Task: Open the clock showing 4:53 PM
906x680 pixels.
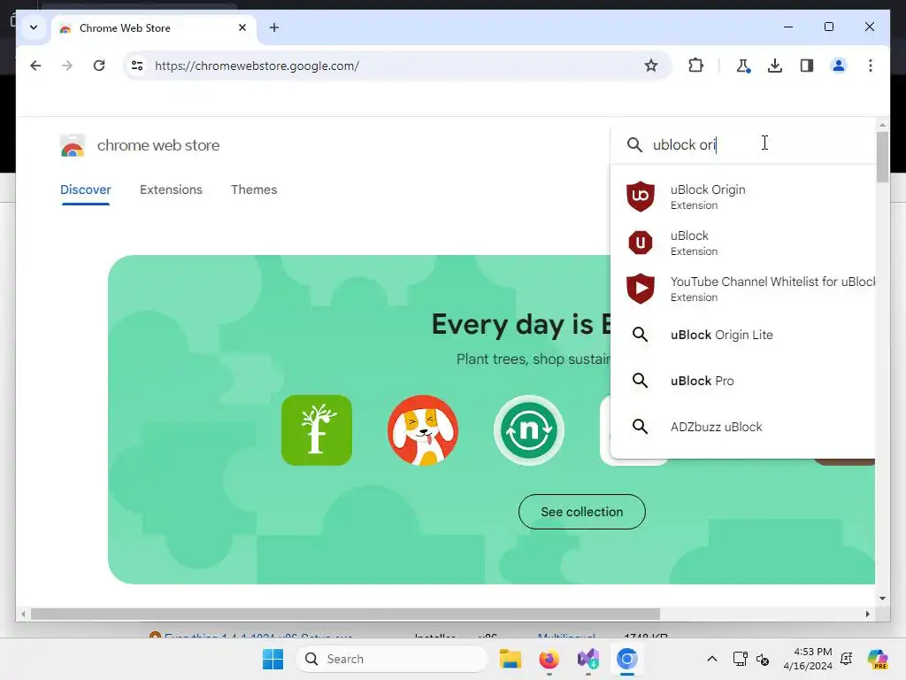Action: [808, 659]
